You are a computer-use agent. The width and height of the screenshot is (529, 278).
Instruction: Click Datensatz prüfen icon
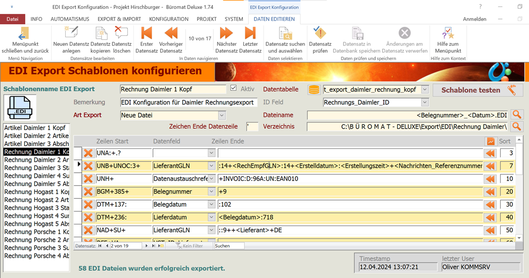pos(320,33)
